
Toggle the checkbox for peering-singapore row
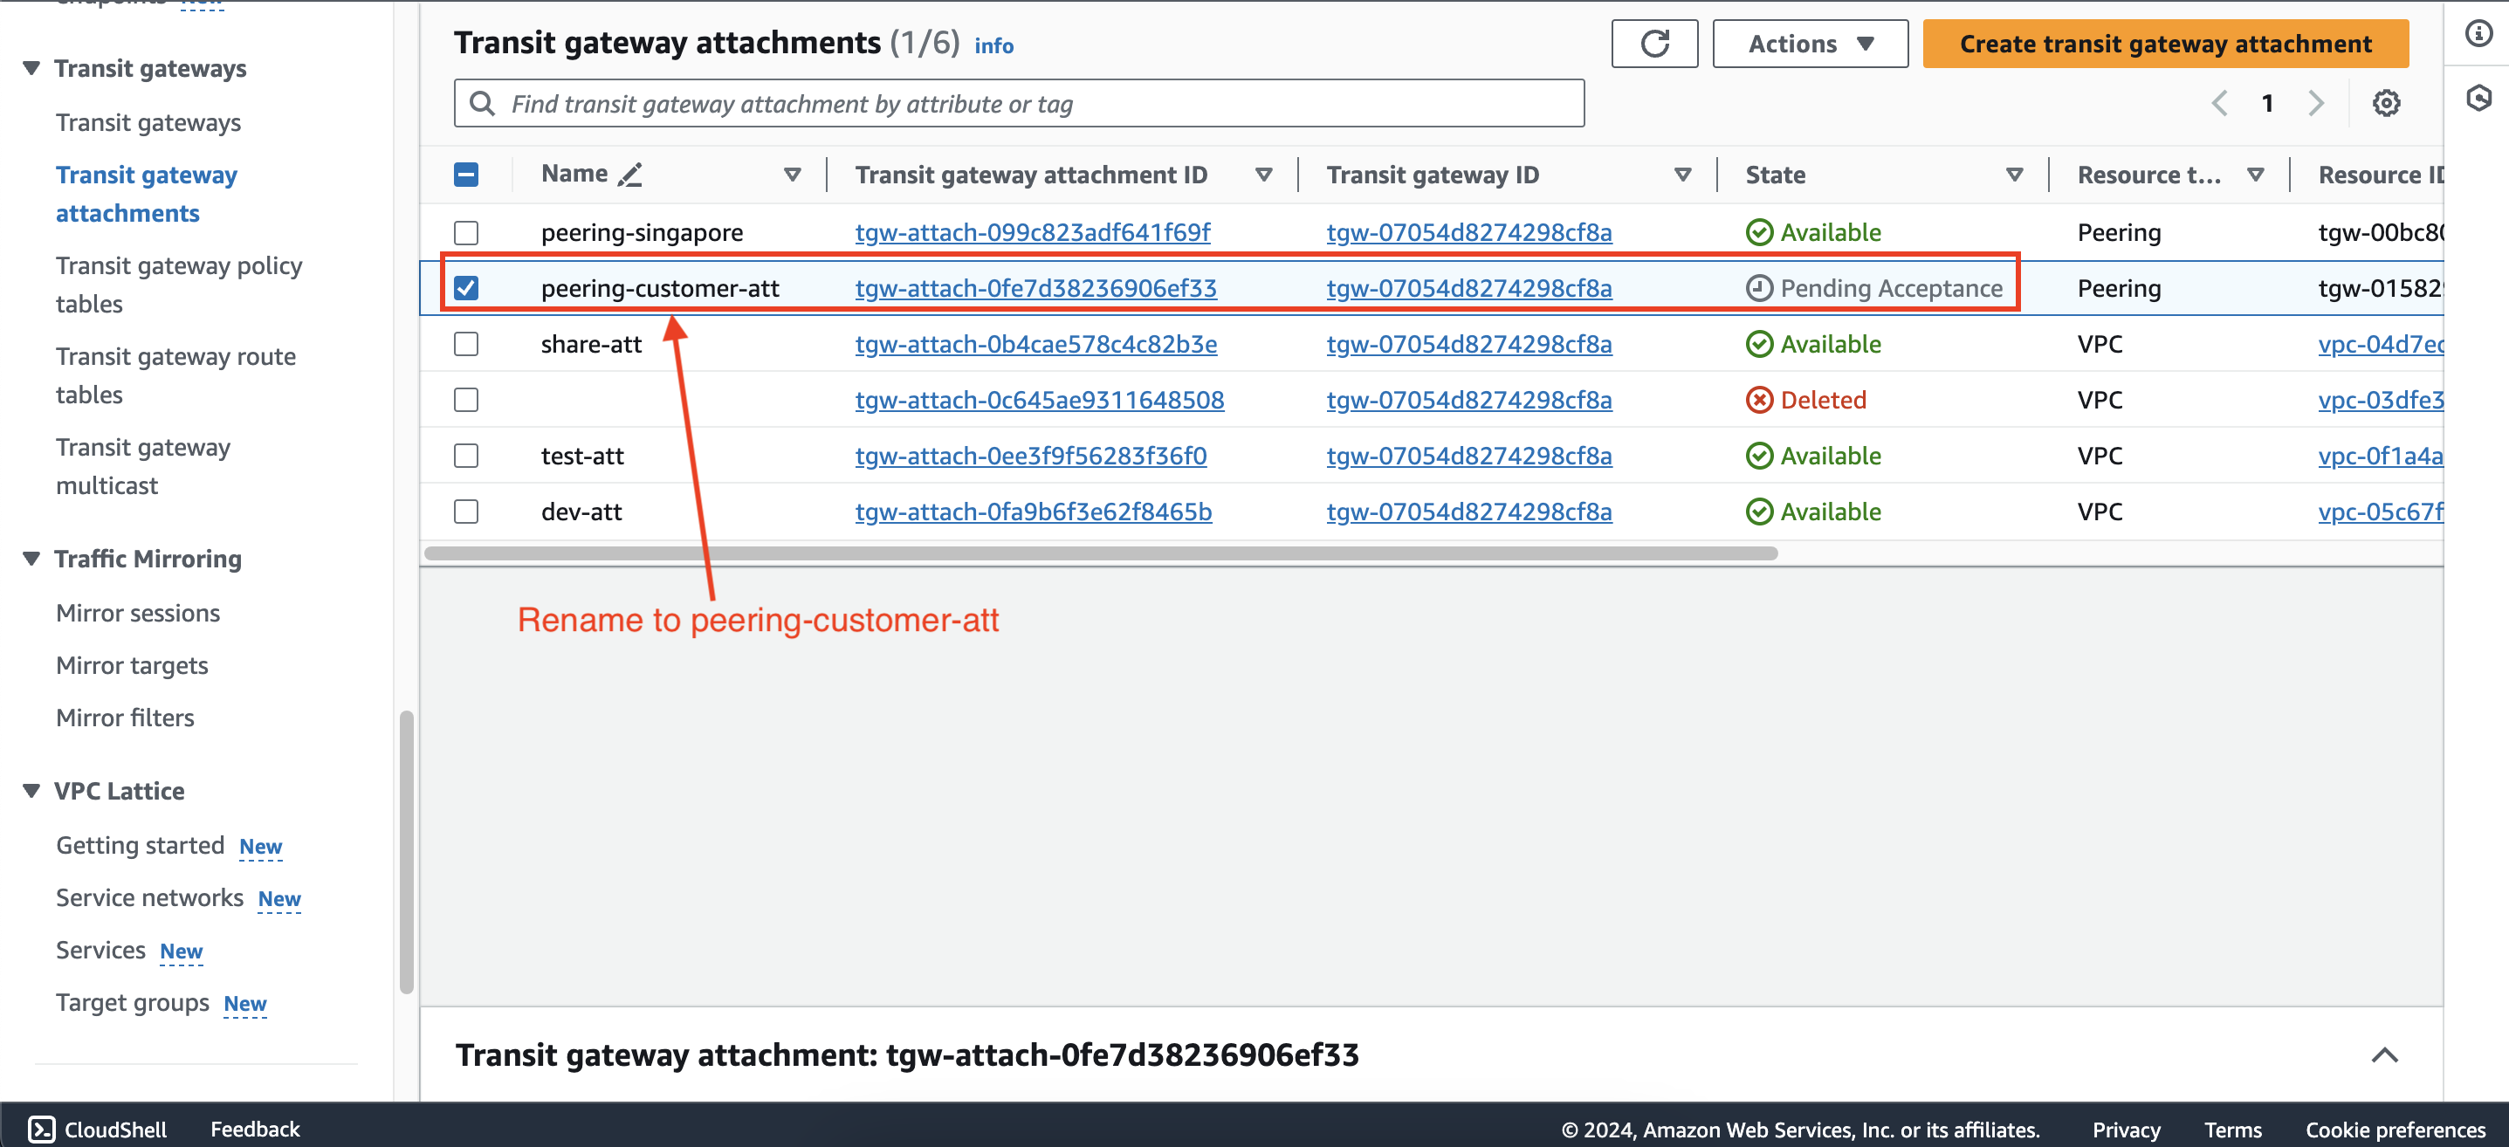(x=467, y=232)
